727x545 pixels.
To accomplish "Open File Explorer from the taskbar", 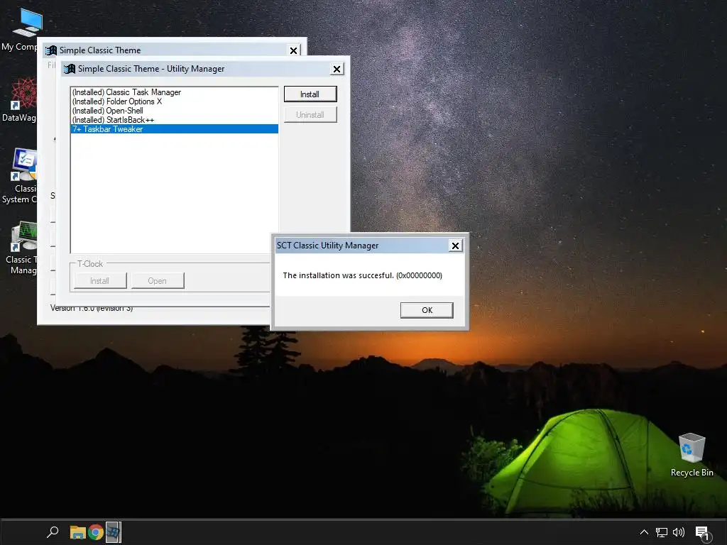I will (77, 532).
